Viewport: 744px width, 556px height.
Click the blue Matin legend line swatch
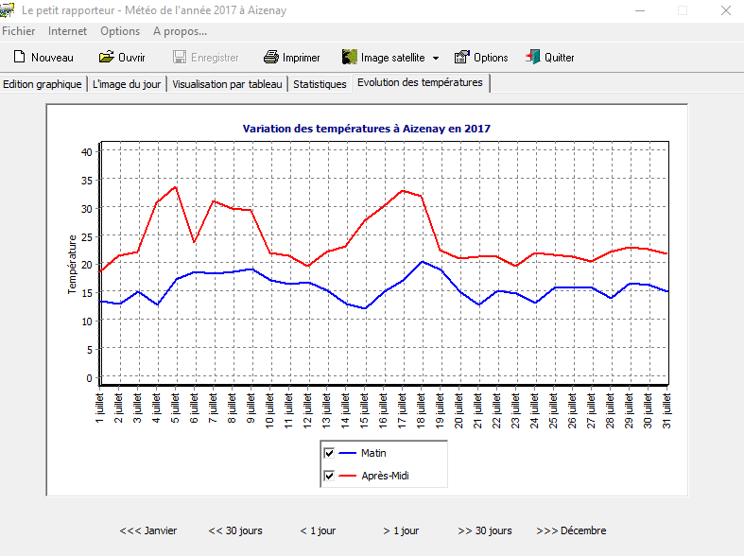[x=347, y=454]
